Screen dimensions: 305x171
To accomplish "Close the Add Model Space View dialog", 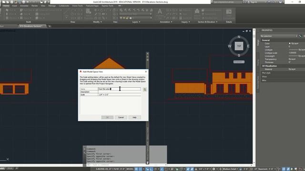I will (146, 72).
